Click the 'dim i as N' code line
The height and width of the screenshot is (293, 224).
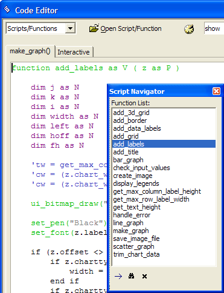[x=55, y=107]
